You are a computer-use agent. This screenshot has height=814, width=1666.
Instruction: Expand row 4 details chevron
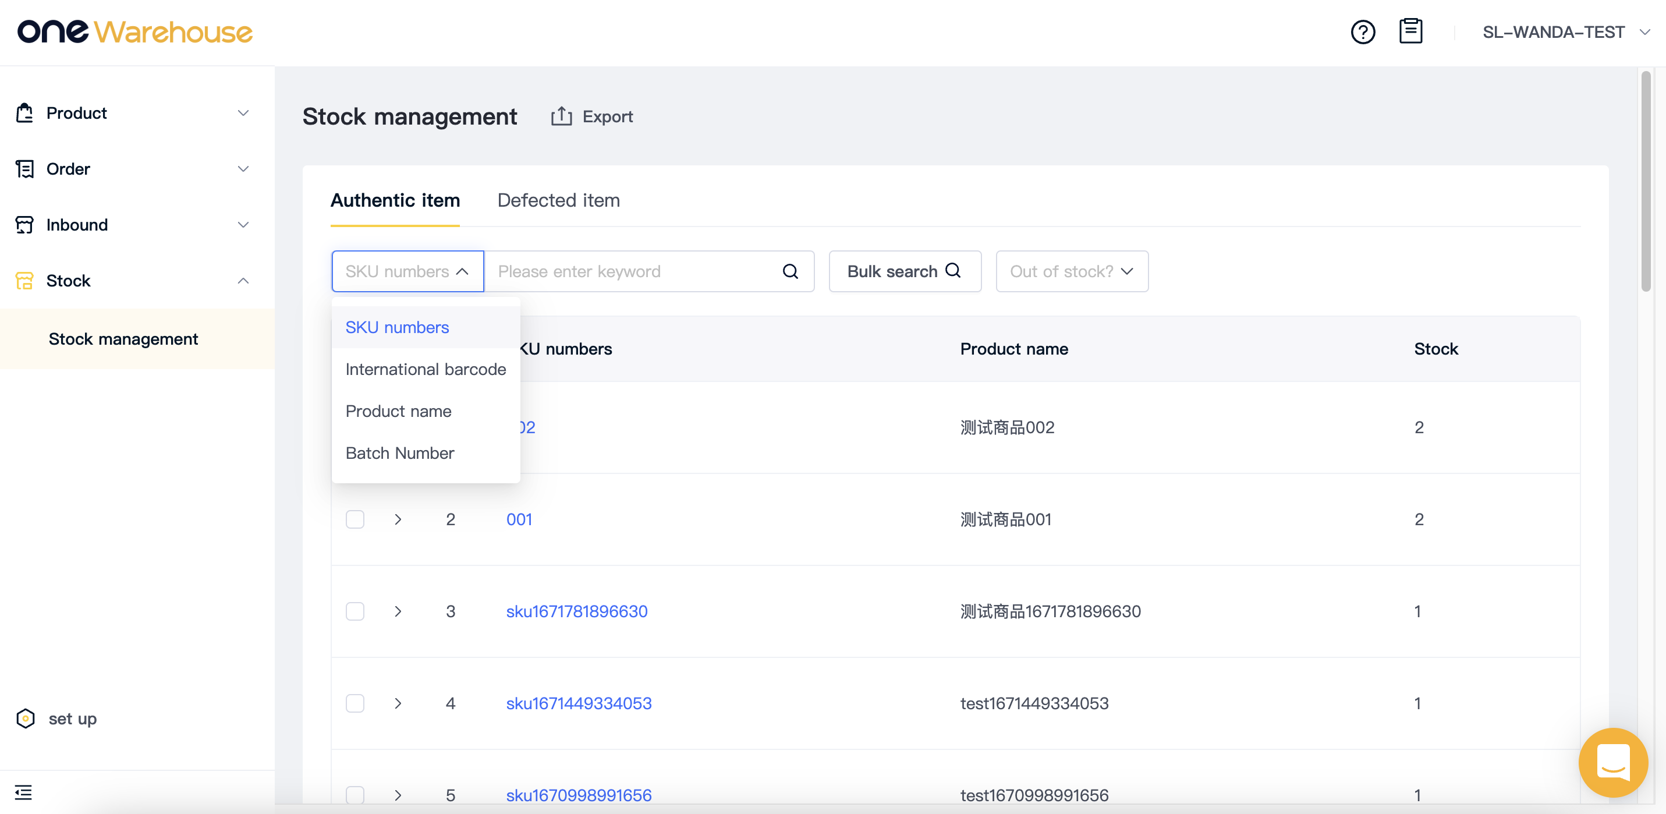click(x=398, y=703)
